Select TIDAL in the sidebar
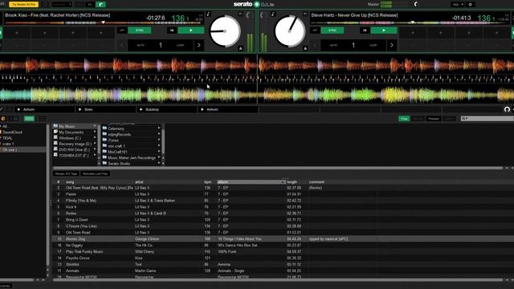The height and width of the screenshot is (289, 514). [x=23, y=138]
